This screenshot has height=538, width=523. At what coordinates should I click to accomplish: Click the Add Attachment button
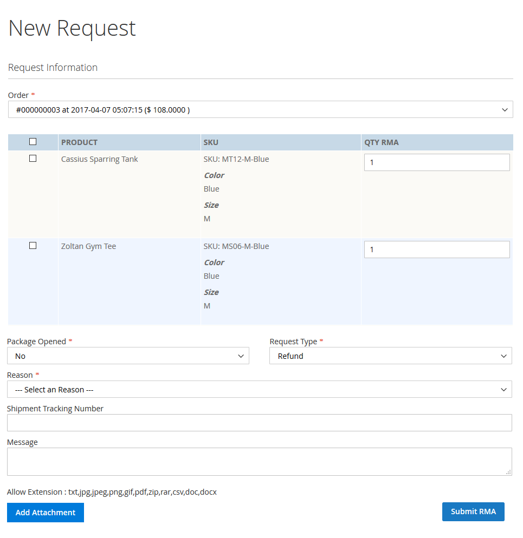click(x=46, y=513)
